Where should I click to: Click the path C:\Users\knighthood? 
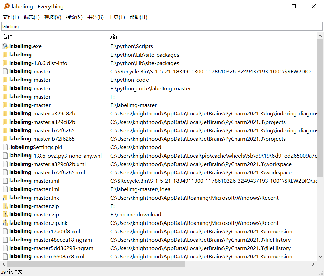coord(136,147)
